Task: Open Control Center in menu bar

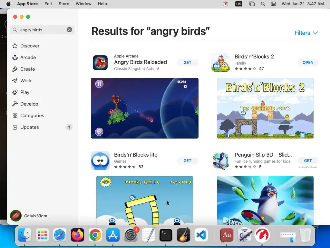Action: pos(274,4)
